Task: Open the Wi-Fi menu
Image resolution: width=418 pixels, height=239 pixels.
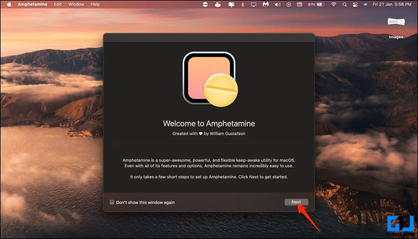Action: (x=334, y=4)
